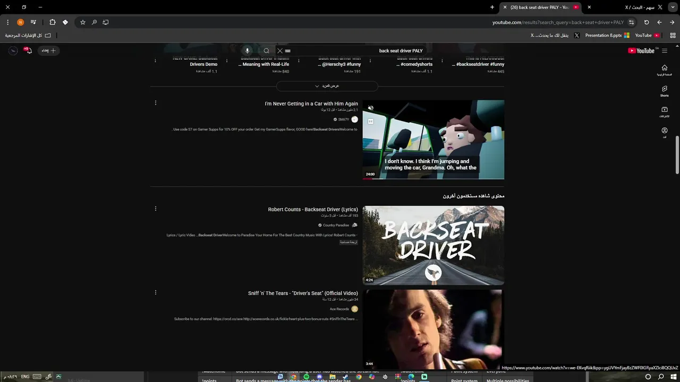
Task: Unmute the video preview with speaker icon
Action: [371, 108]
